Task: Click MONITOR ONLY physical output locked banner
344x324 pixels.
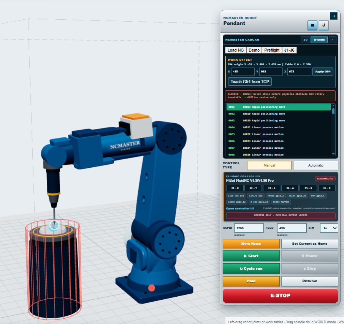Action: [281, 215]
